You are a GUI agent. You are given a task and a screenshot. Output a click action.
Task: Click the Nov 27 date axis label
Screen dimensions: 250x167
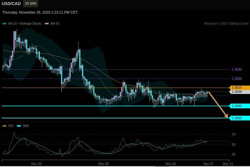(208, 164)
